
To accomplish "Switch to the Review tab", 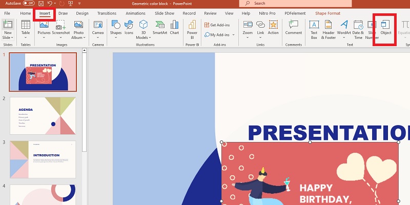I will [210, 13].
